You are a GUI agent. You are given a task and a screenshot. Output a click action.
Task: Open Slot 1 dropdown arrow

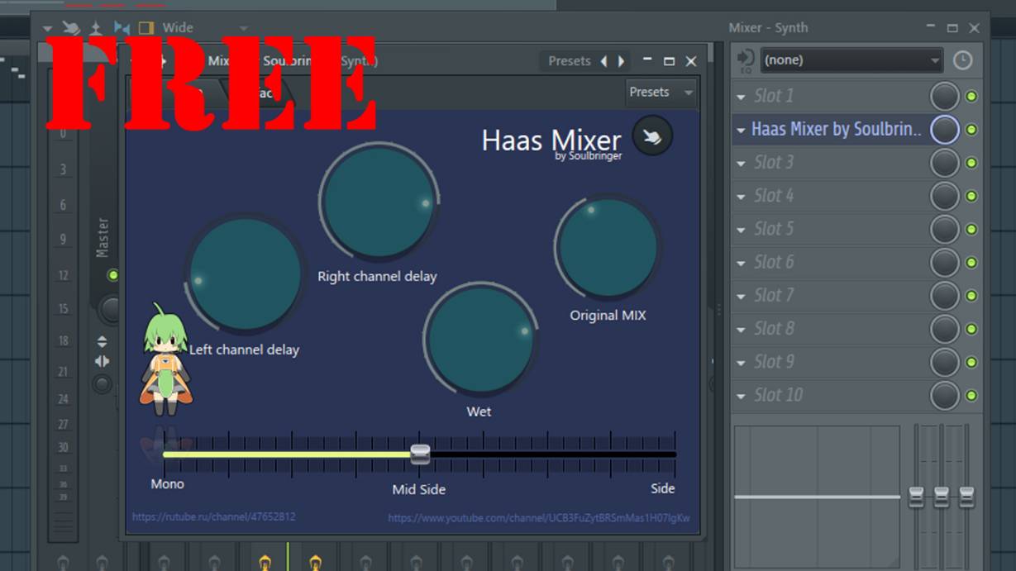[x=741, y=97]
